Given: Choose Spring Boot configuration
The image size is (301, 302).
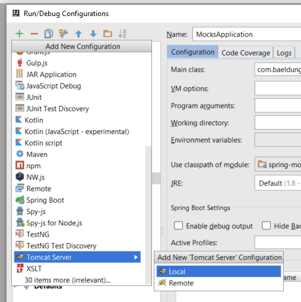Looking at the screenshot, I should point(77,200).
